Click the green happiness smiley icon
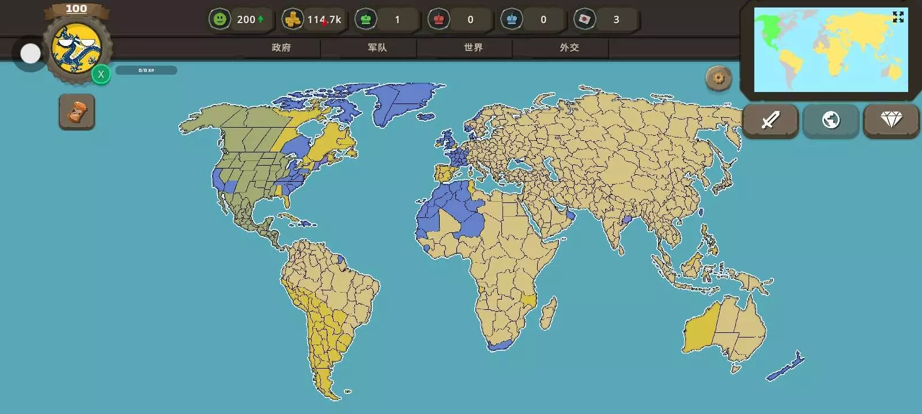The height and width of the screenshot is (414, 922). point(220,19)
